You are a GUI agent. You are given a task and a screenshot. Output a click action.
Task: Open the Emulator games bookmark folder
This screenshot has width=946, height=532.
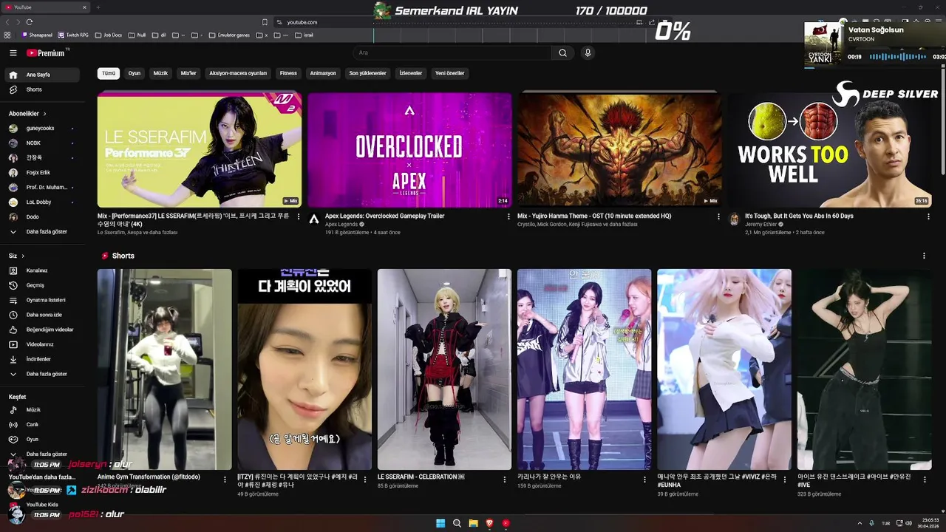tap(229, 35)
